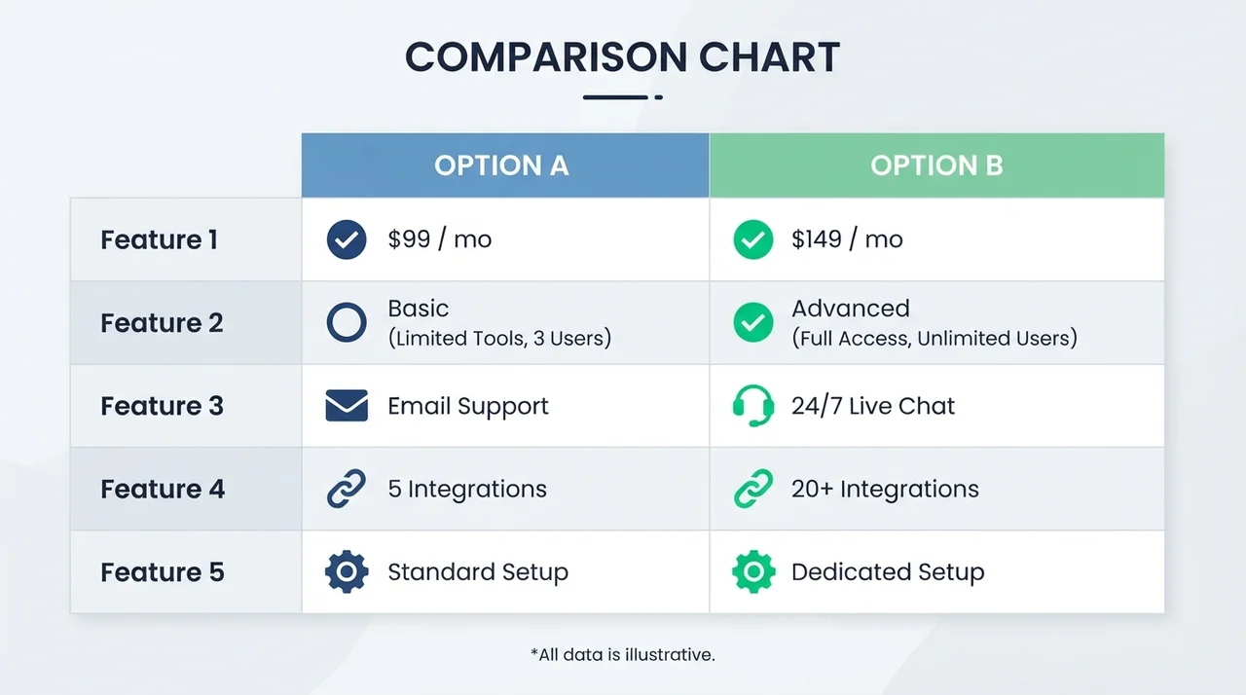Click the Full Access, Unlimited Users subtext
The height and width of the screenshot is (695, 1246).
coord(934,339)
